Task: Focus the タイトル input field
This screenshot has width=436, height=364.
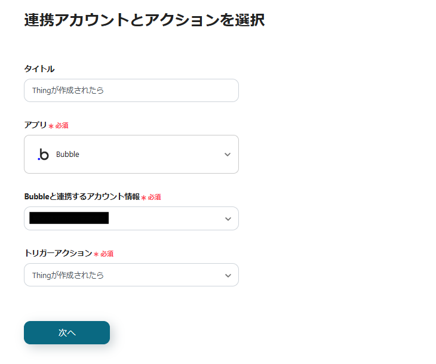Action: 131,91
